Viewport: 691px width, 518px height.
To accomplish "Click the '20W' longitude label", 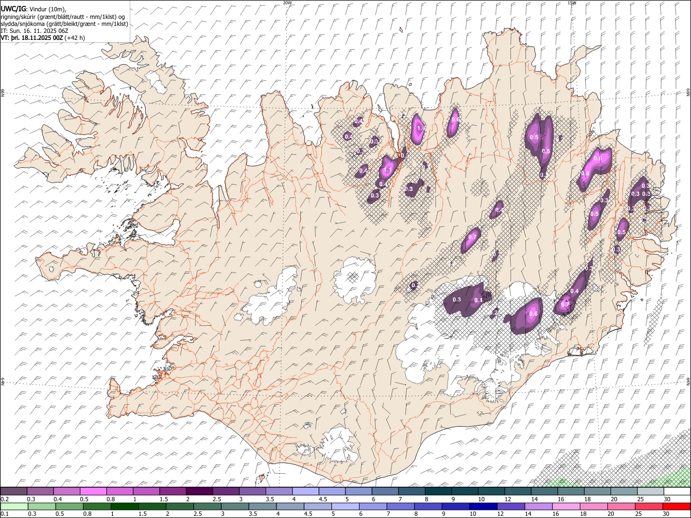I will point(288,3).
